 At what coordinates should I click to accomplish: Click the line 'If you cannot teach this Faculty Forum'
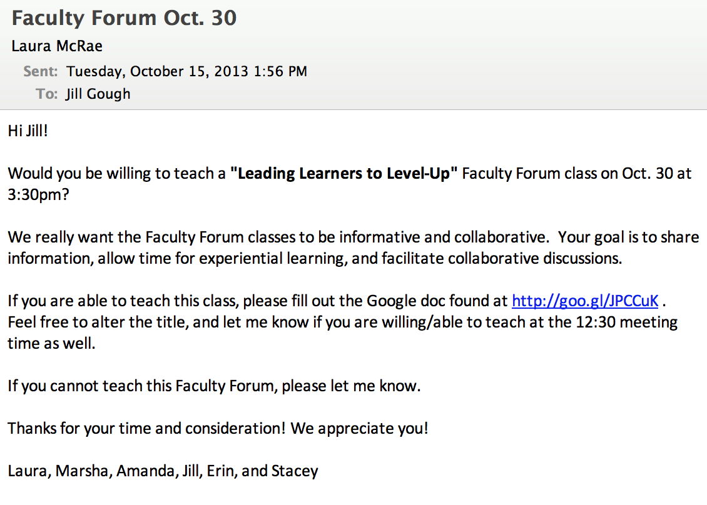pyautogui.click(x=214, y=386)
